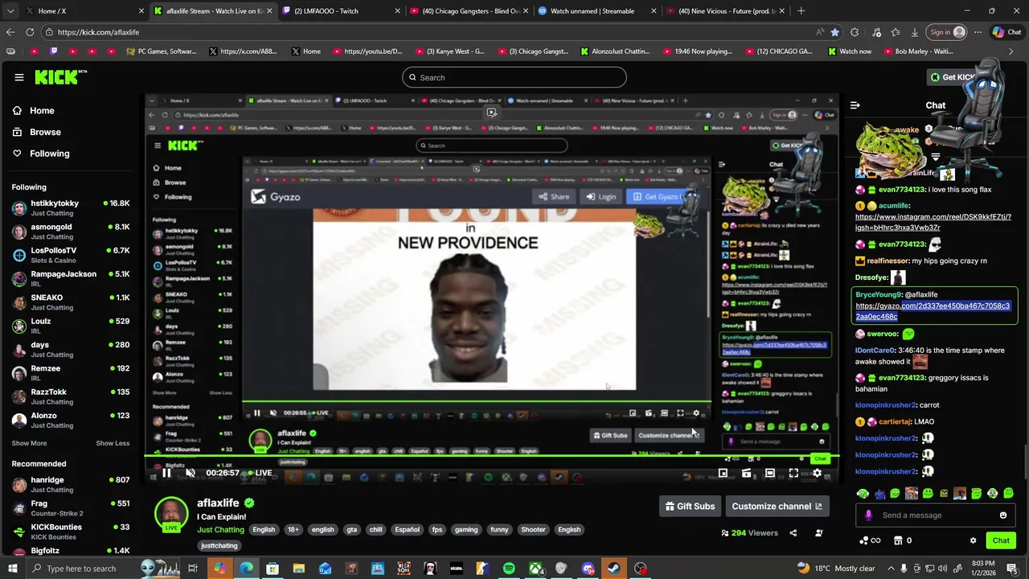Click the 18+ stream tag
The image size is (1029, 579).
293,530
